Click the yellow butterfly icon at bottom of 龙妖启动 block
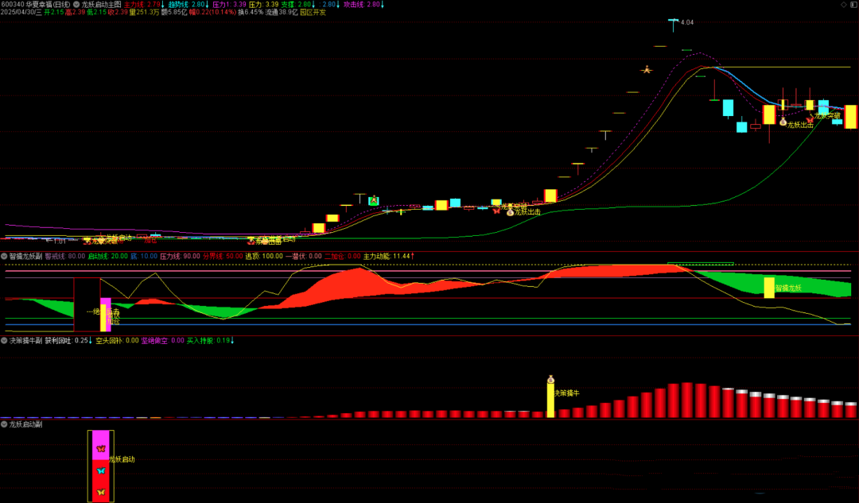The width and height of the screenshot is (859, 503). pyautogui.click(x=100, y=493)
